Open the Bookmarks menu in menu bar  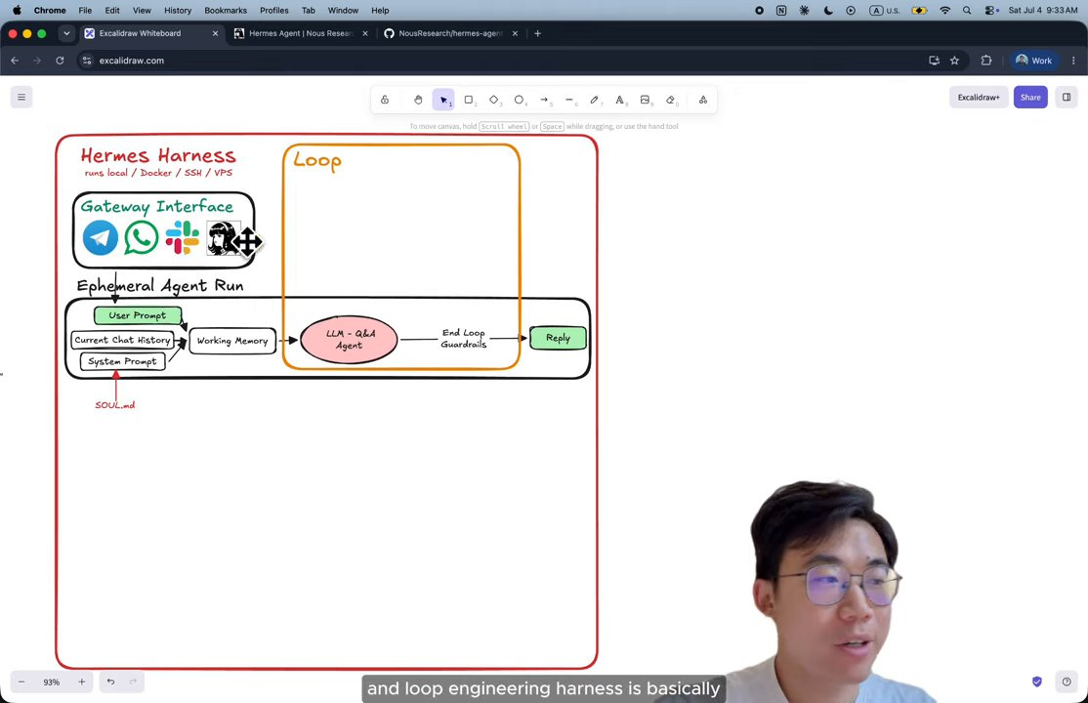pos(226,11)
